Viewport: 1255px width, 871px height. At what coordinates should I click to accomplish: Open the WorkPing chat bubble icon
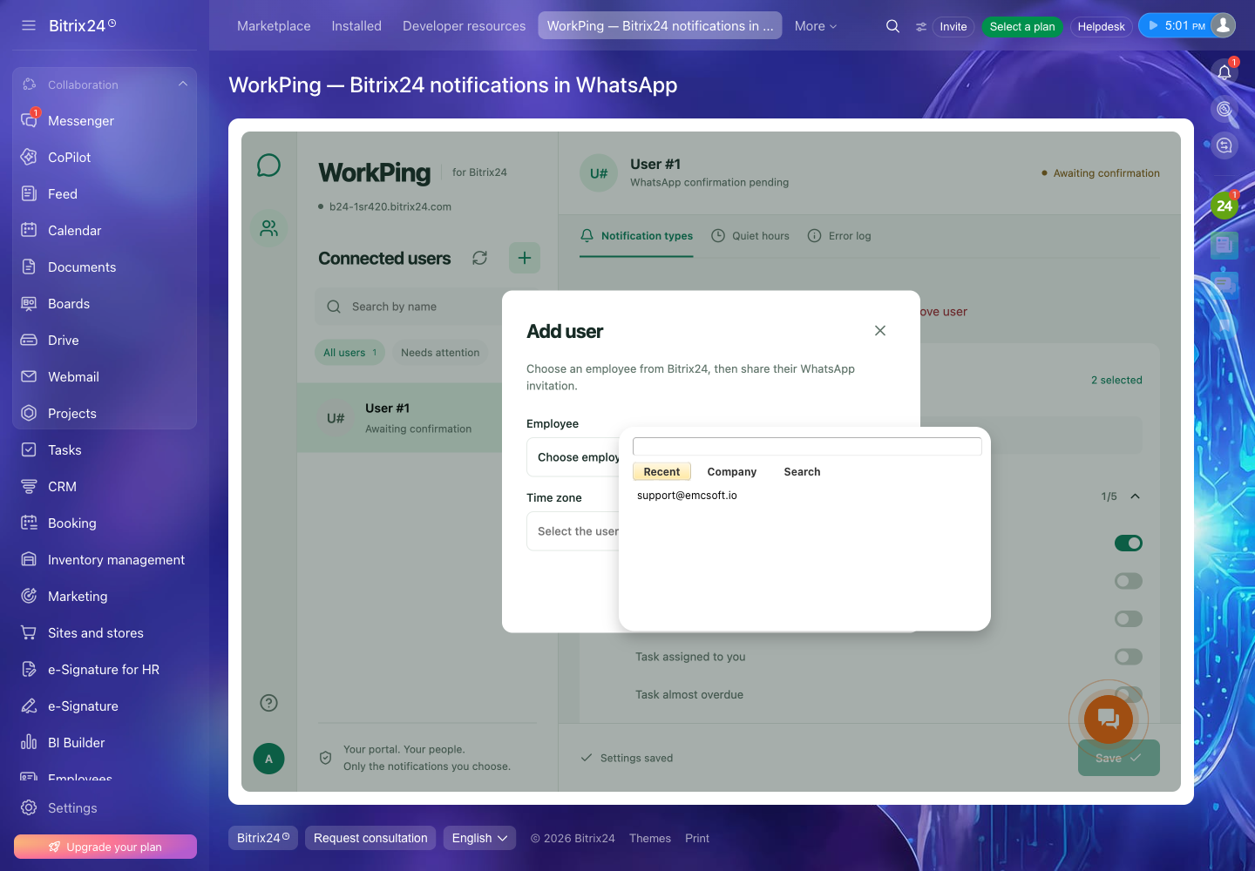coord(268,165)
